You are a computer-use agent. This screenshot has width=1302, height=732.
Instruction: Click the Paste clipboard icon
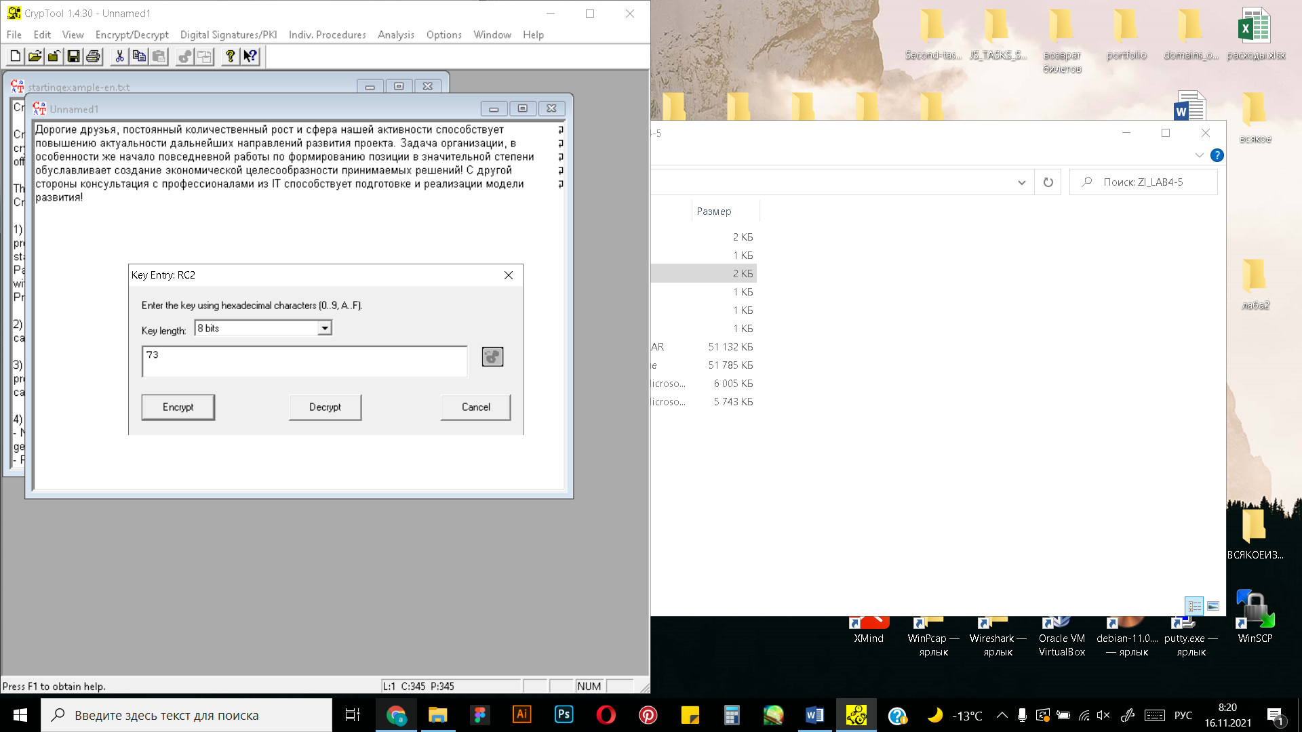(x=159, y=56)
